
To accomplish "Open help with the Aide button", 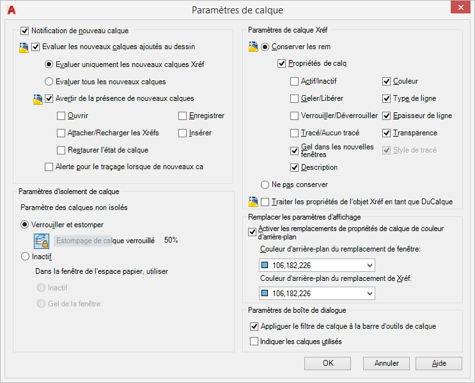I will coord(439,363).
